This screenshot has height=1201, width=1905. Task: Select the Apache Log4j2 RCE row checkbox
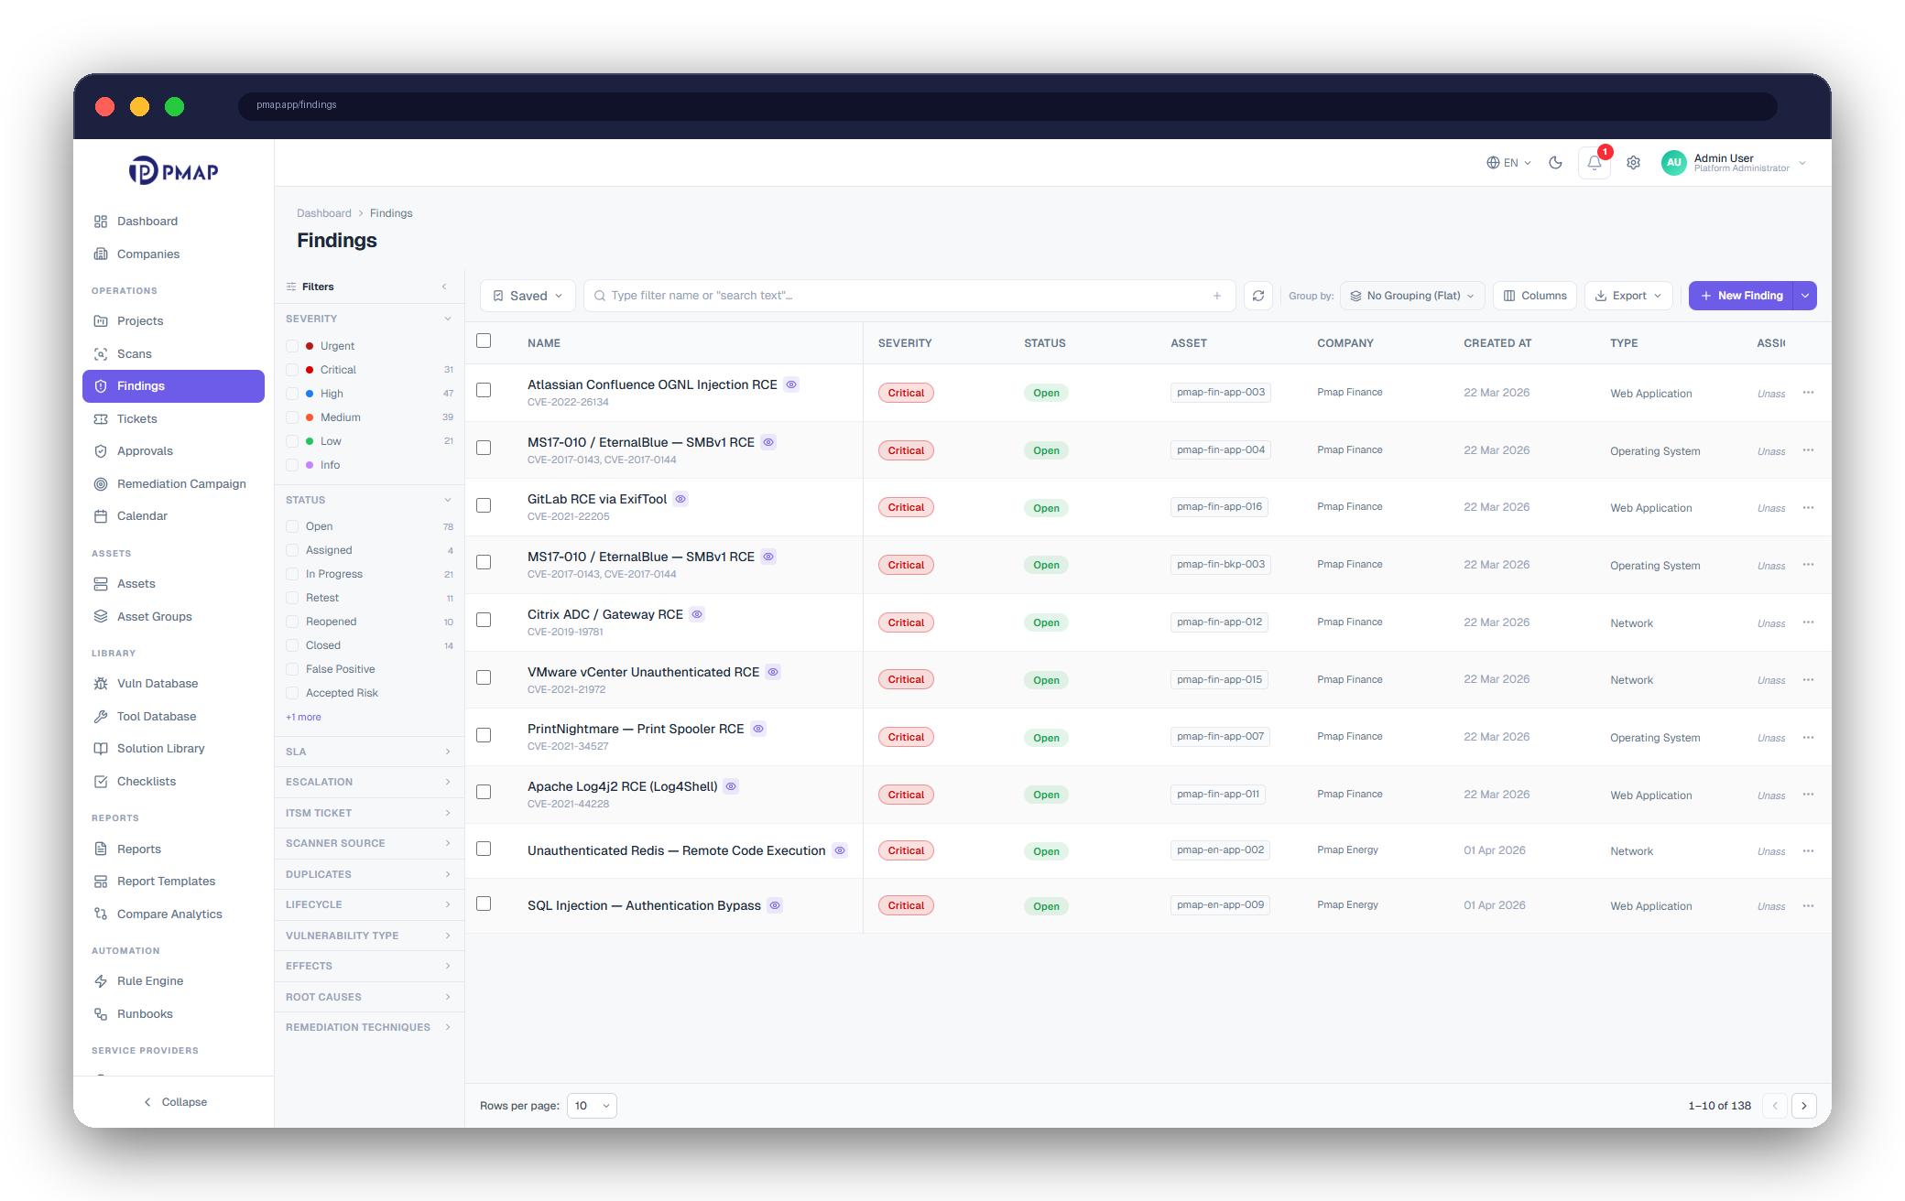click(x=484, y=793)
